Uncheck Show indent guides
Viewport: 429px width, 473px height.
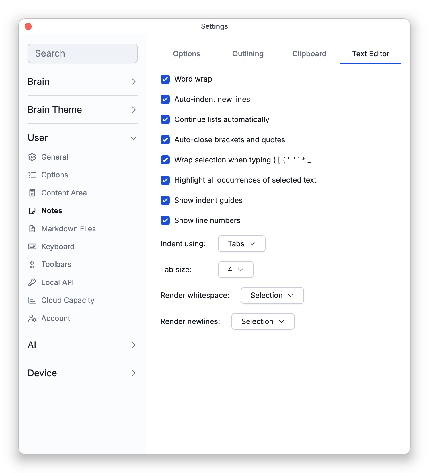click(165, 200)
